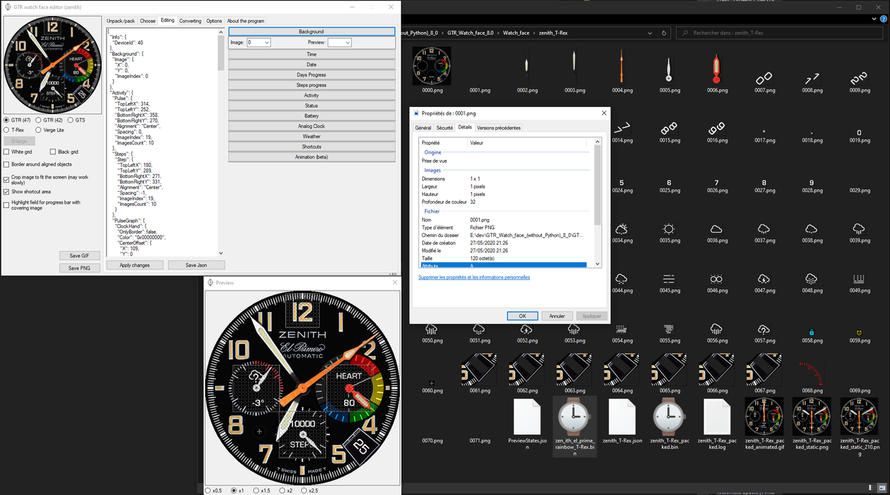Screen dimensions: 890x495
Task: Select the 0045.png fog weather icon
Action: (669, 279)
